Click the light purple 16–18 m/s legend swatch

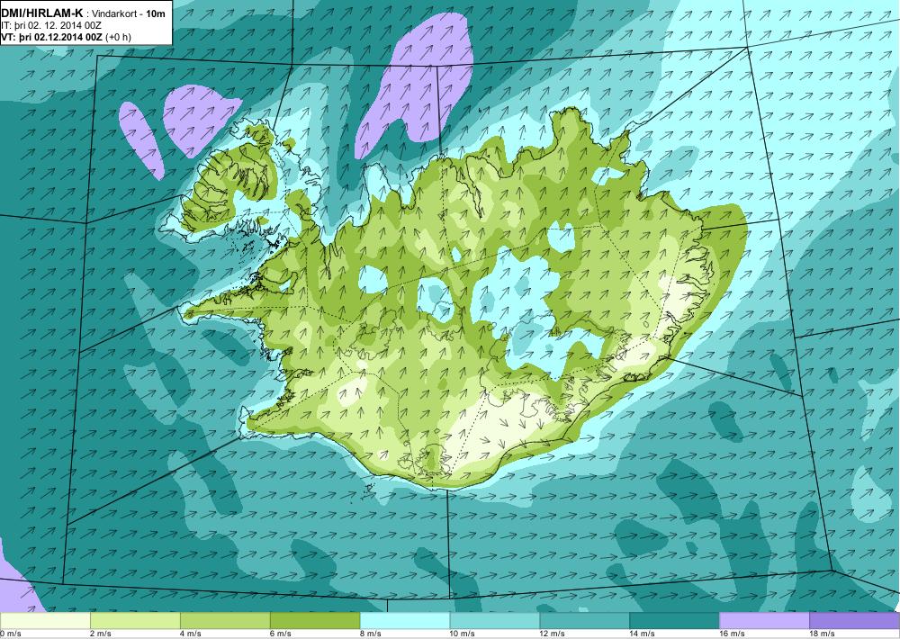764,621
